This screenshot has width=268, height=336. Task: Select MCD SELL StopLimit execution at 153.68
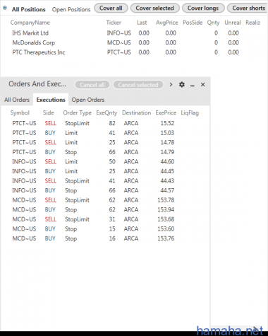click(x=105, y=219)
